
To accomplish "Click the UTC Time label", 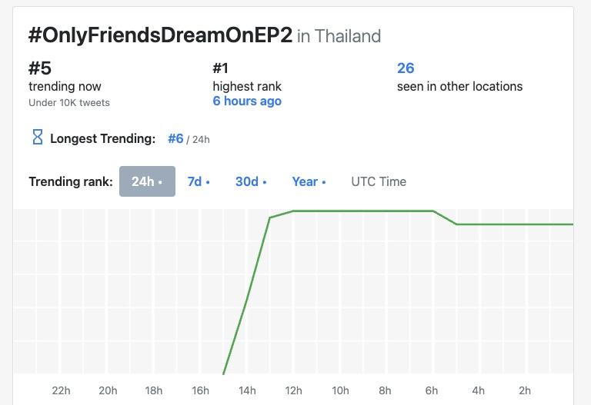I will point(379,181).
